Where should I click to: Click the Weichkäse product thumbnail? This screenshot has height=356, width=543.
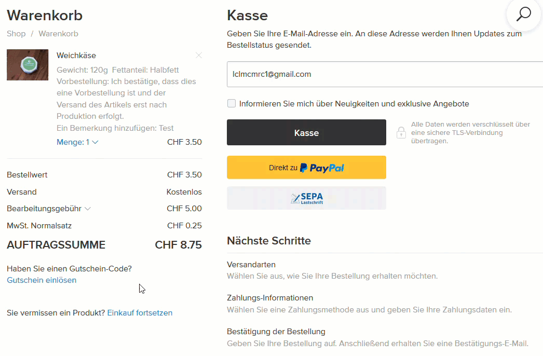point(28,65)
